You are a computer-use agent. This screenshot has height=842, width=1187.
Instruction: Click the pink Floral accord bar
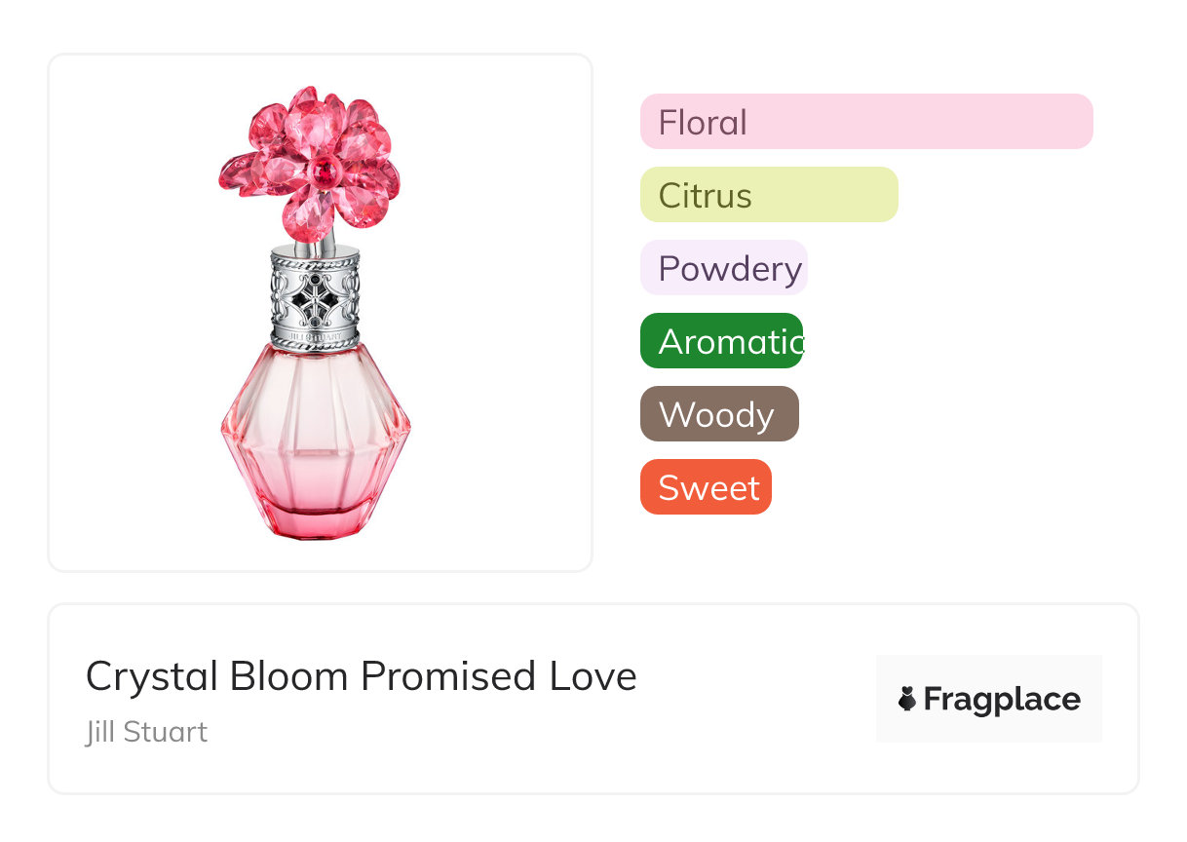865,122
